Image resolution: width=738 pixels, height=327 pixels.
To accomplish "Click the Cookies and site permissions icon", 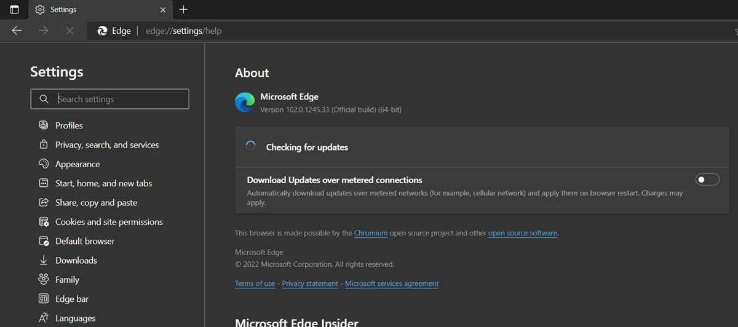I will 44,221.
